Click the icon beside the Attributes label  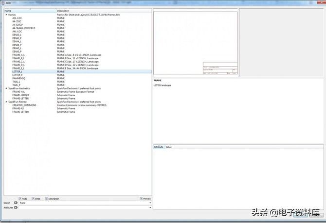[16, 207]
